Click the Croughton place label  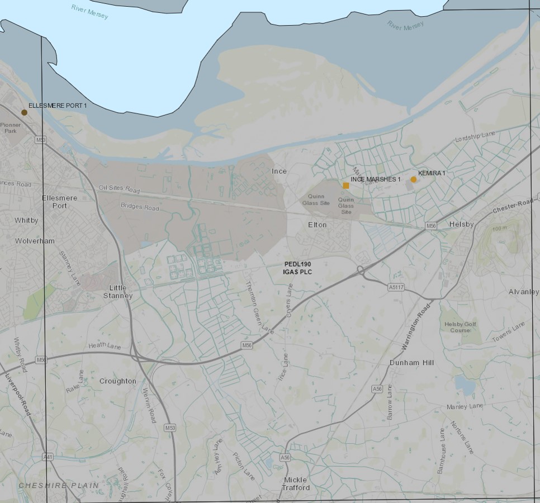pos(117,381)
